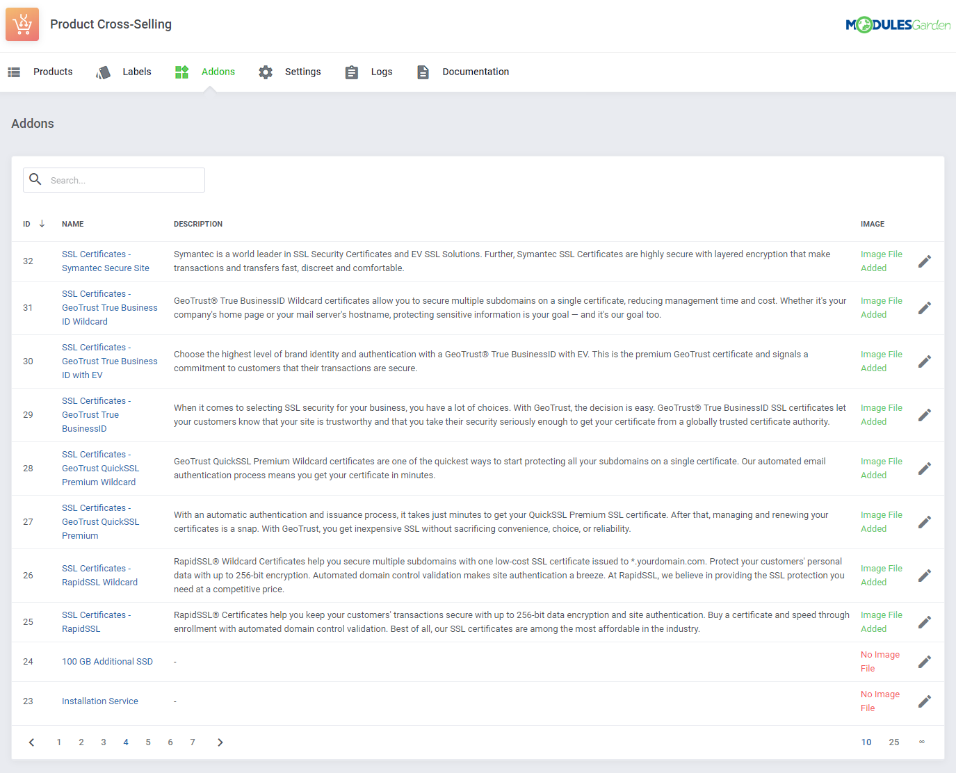The height and width of the screenshot is (773, 956).
Task: Edit the Symantec Secure Site addon (ID 32)
Action: pos(925,261)
